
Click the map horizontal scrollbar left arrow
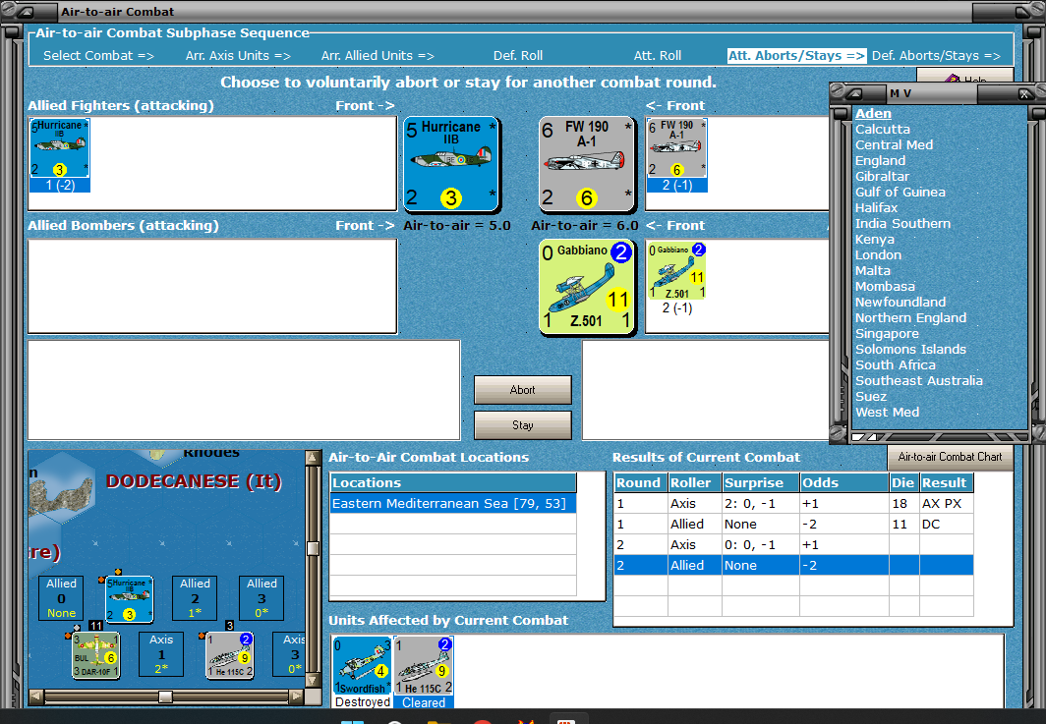pos(36,696)
